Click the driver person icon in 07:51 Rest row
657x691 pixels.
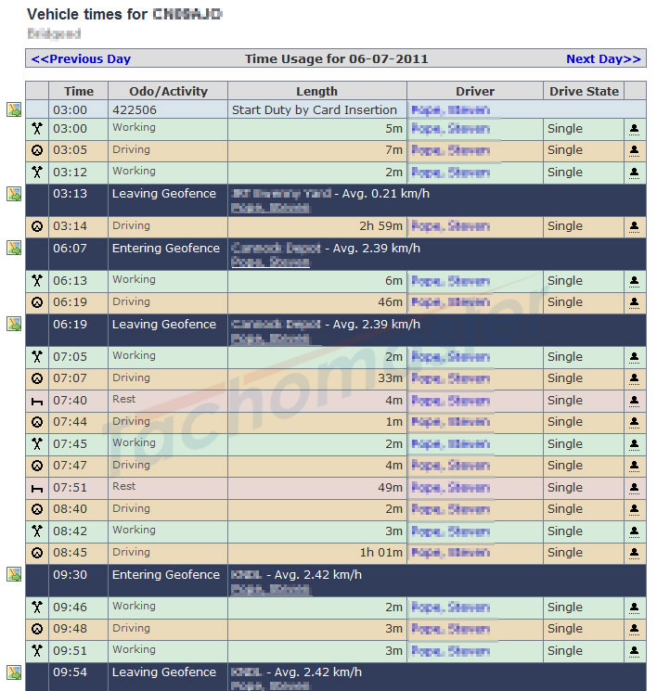click(635, 487)
